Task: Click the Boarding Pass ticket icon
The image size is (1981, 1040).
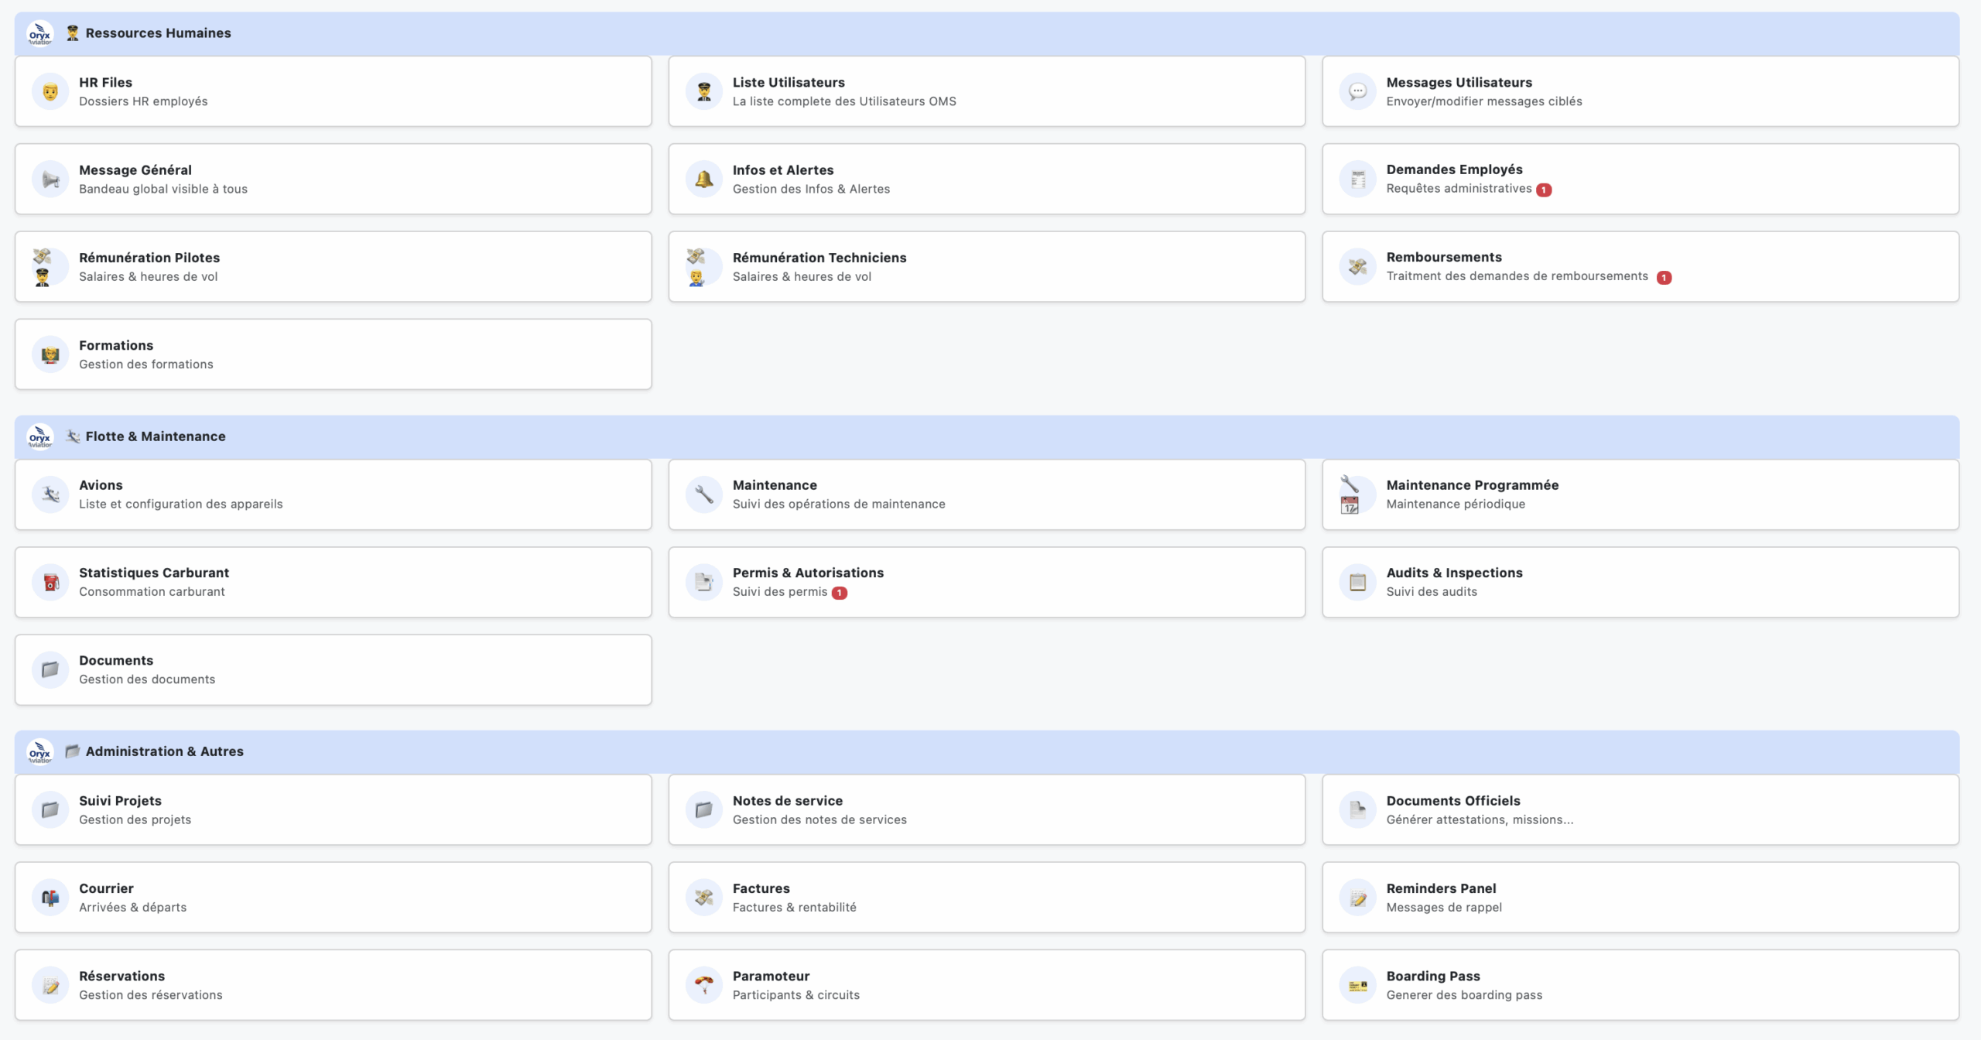Action: coord(1357,985)
